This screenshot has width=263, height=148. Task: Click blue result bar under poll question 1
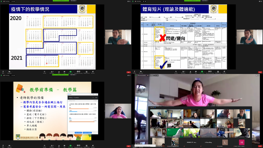(73, 112)
